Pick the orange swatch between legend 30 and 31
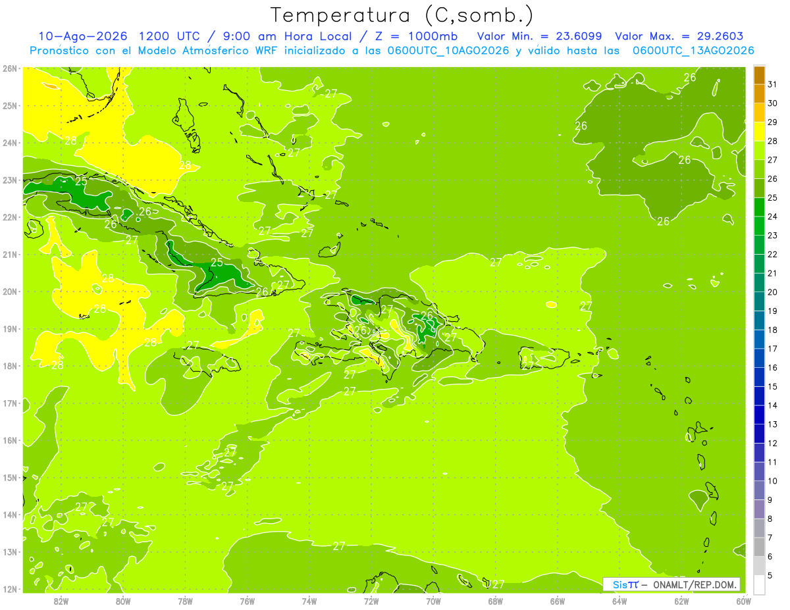 coord(759,94)
